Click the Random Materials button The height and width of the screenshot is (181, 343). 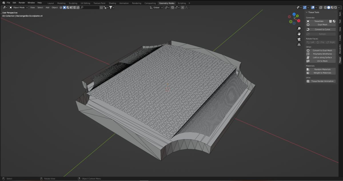click(x=321, y=69)
